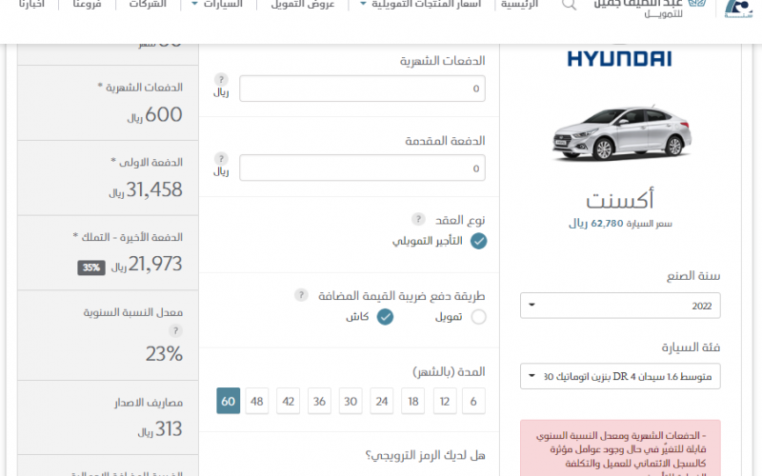
Task: Click annual rate value 23%
Action: [x=164, y=353]
